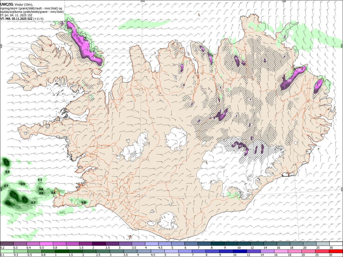
Task: Pick the palest green first lower legend swatch
Action: point(7,251)
